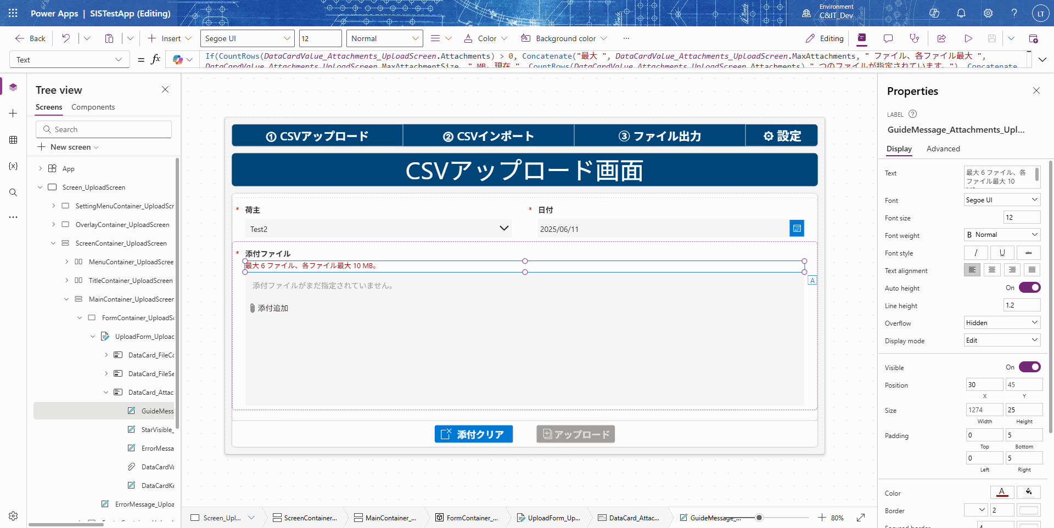Switch to the Advanced properties tab
The image size is (1054, 528).
(x=943, y=149)
